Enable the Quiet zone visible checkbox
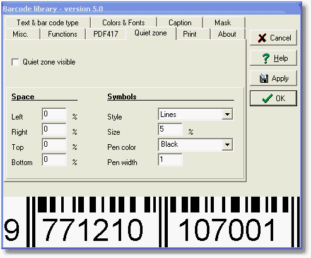 pos(15,62)
